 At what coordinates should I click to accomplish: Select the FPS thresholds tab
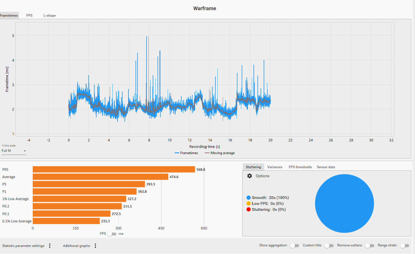click(300, 167)
